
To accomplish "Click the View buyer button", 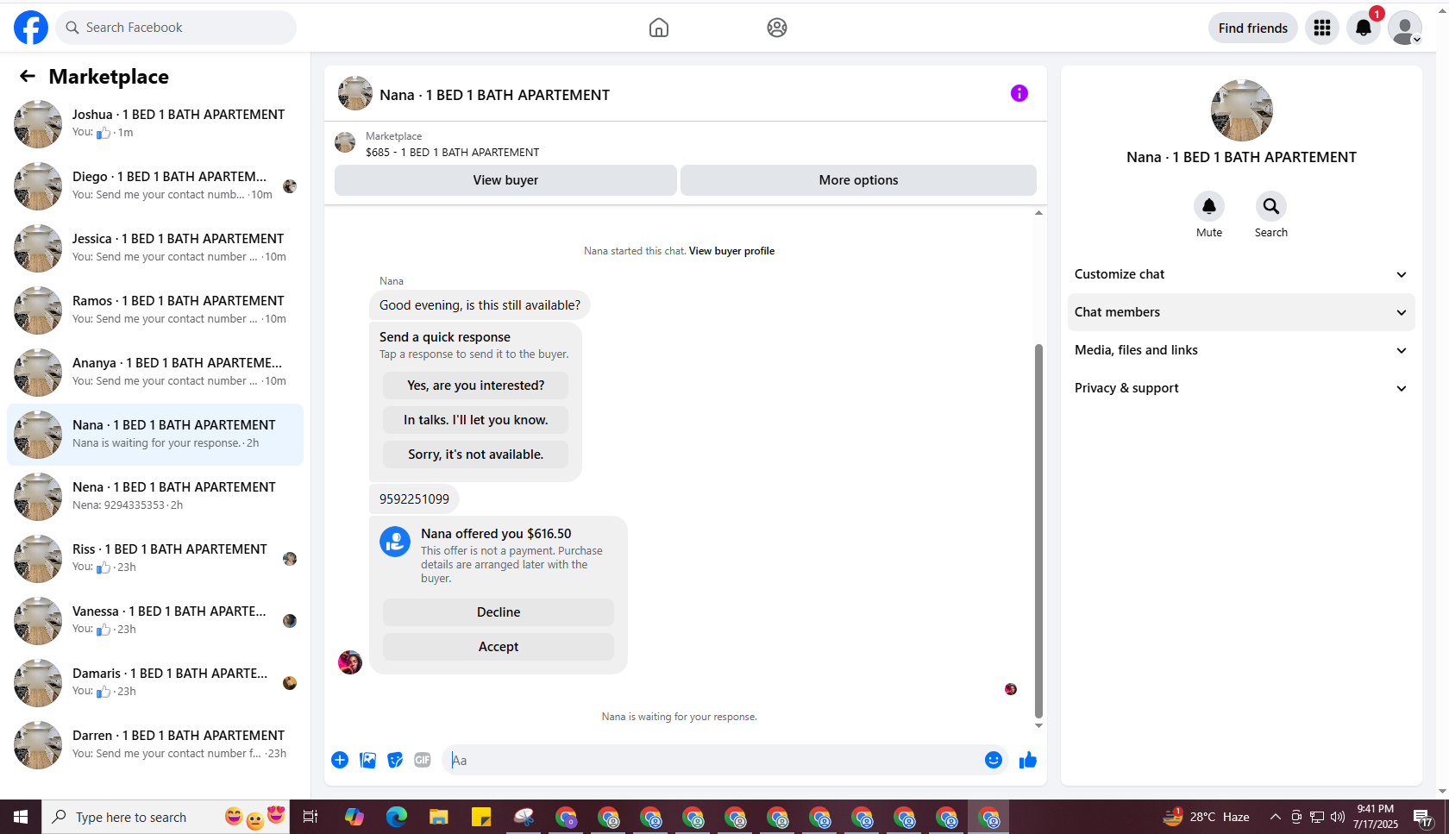I will tap(505, 180).
